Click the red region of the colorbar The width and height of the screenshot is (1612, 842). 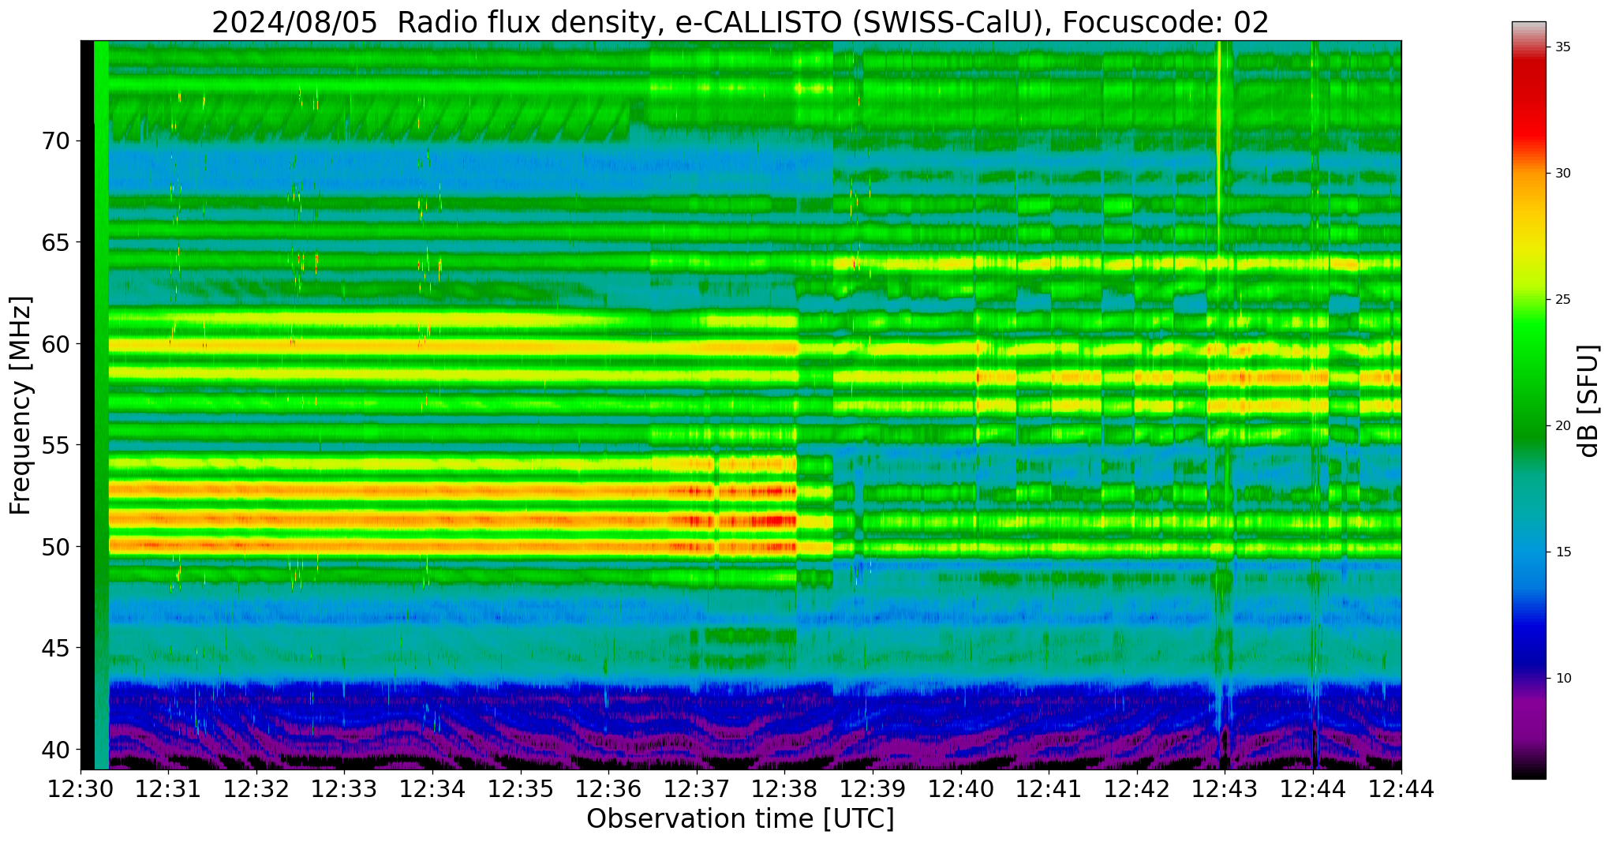click(x=1528, y=103)
